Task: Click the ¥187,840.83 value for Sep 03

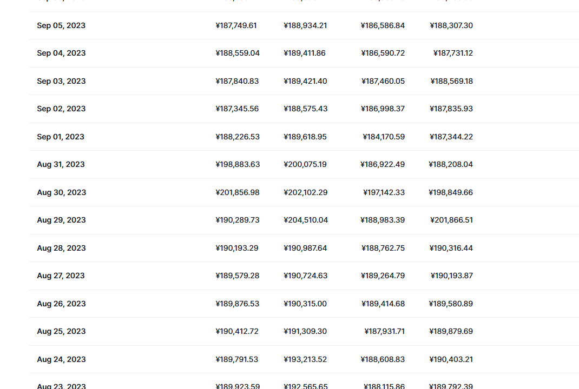Action: tap(237, 81)
